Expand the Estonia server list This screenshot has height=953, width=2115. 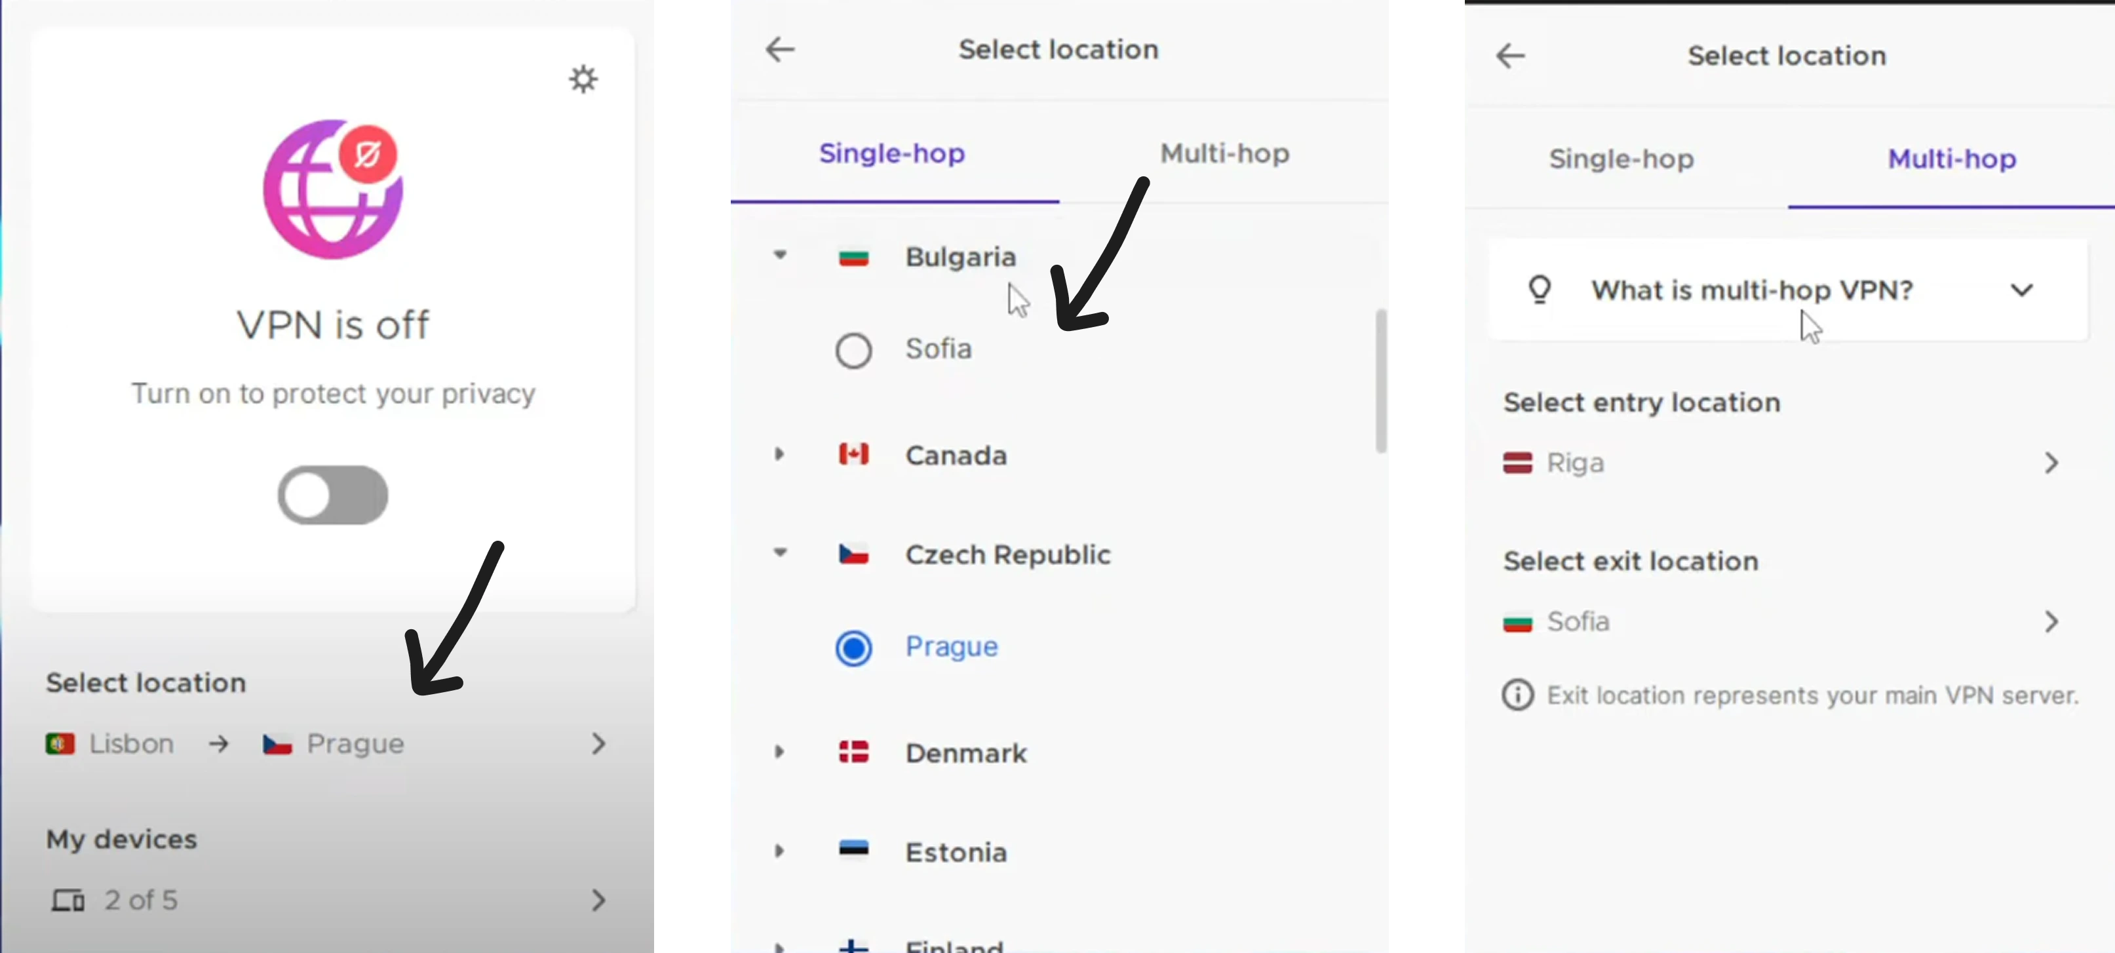(779, 851)
